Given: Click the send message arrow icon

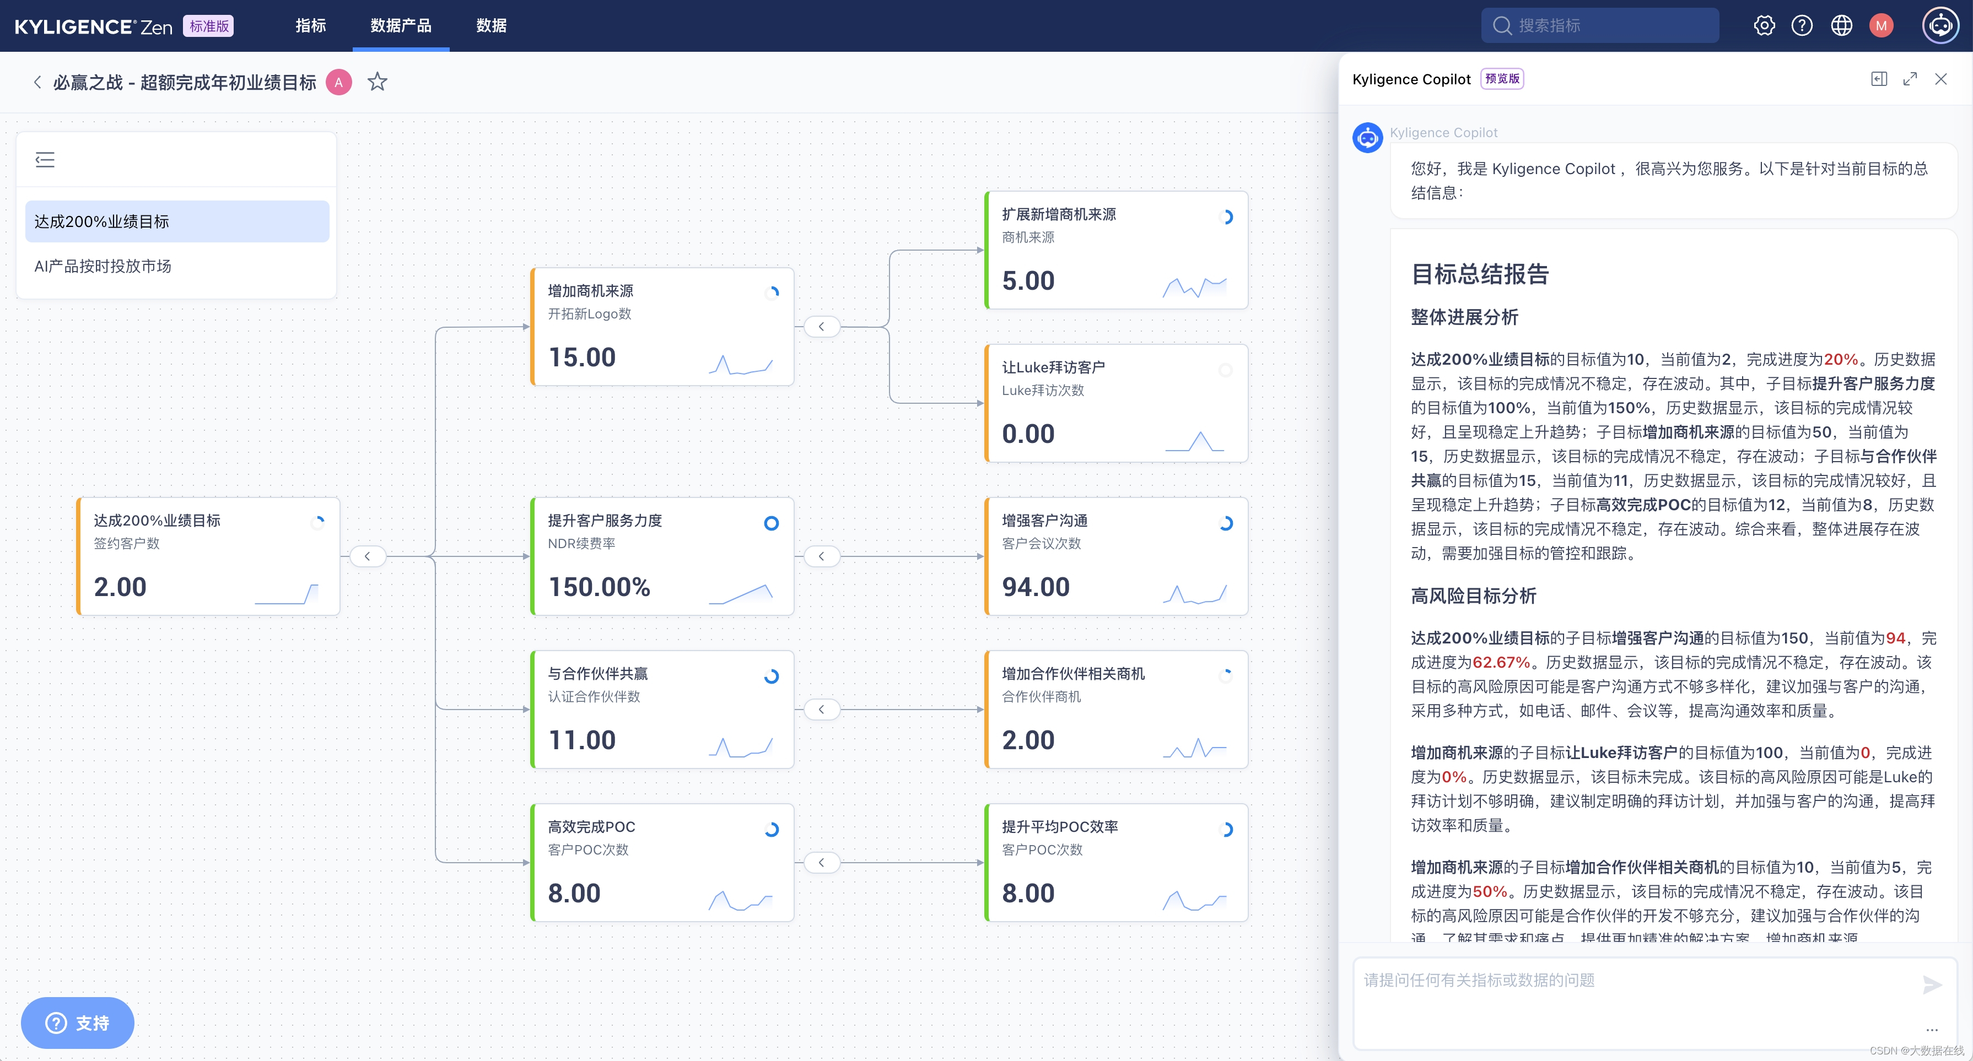Looking at the screenshot, I should coord(1932,984).
